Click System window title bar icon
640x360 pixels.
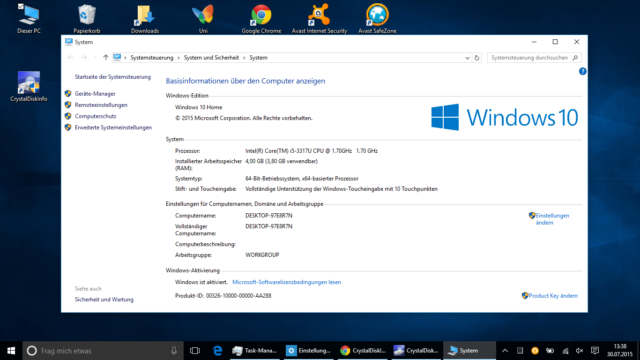(x=68, y=42)
